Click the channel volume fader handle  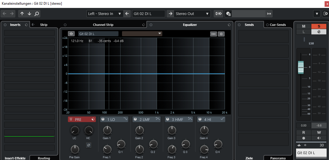click(x=300, y=67)
